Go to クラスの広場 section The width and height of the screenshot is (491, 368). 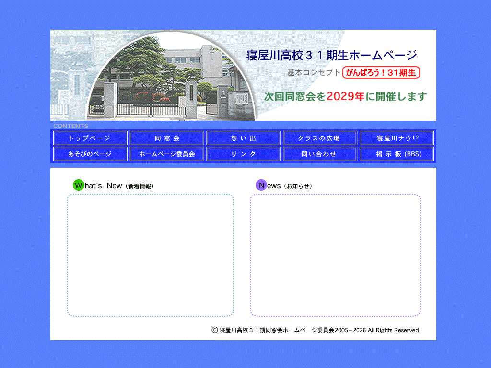320,138
